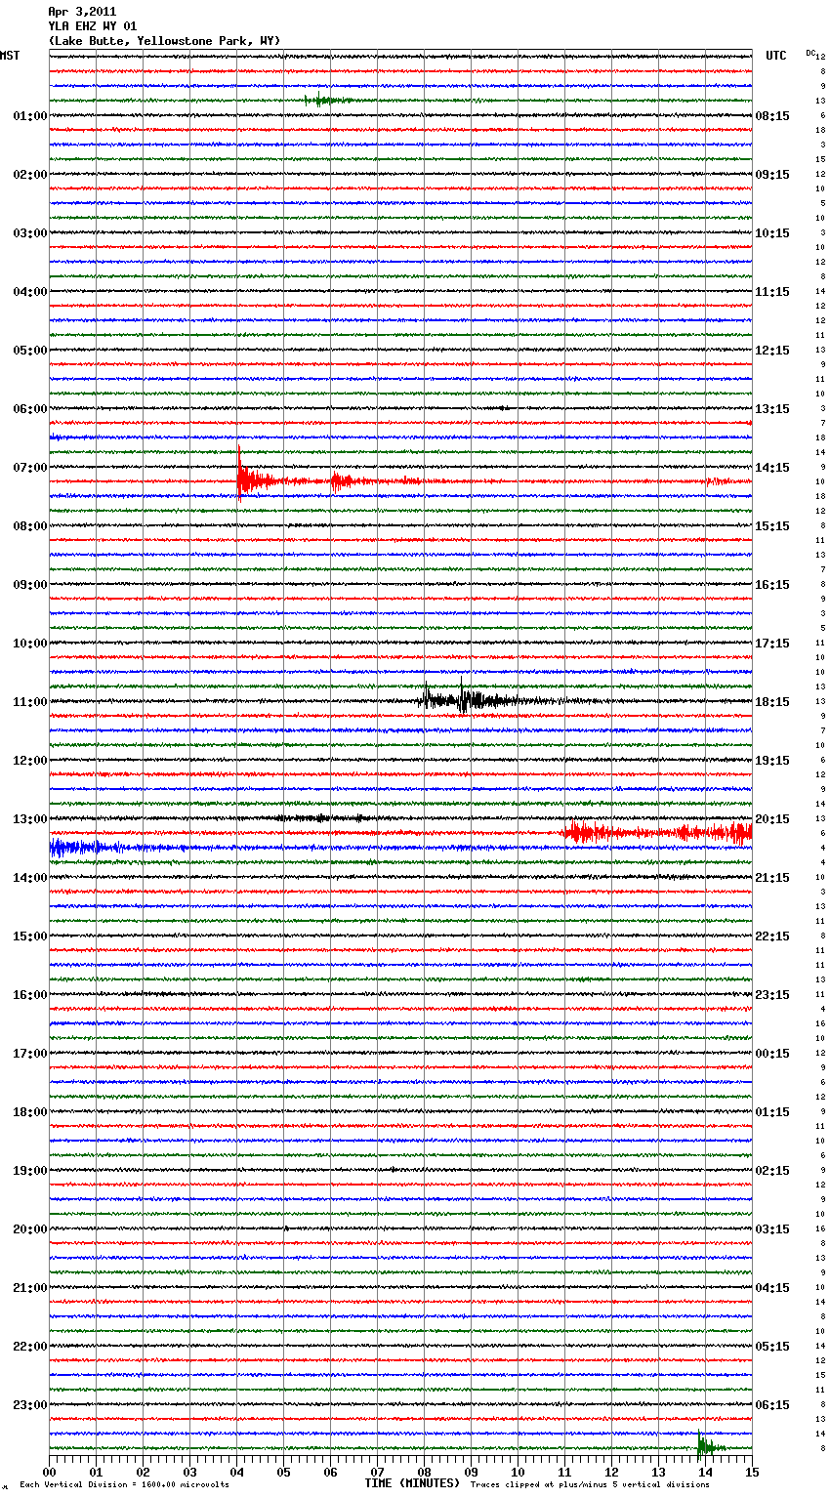
Task: Click the 'UTC' time zone label
Action: tap(776, 56)
